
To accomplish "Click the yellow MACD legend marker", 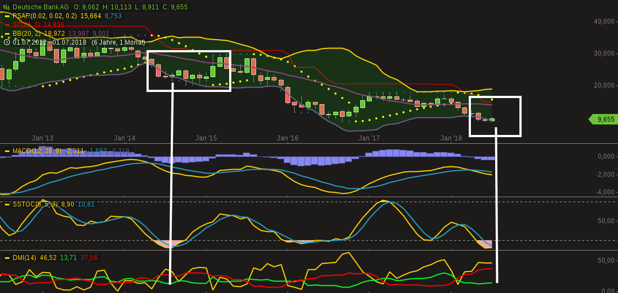I will (x=7, y=151).
